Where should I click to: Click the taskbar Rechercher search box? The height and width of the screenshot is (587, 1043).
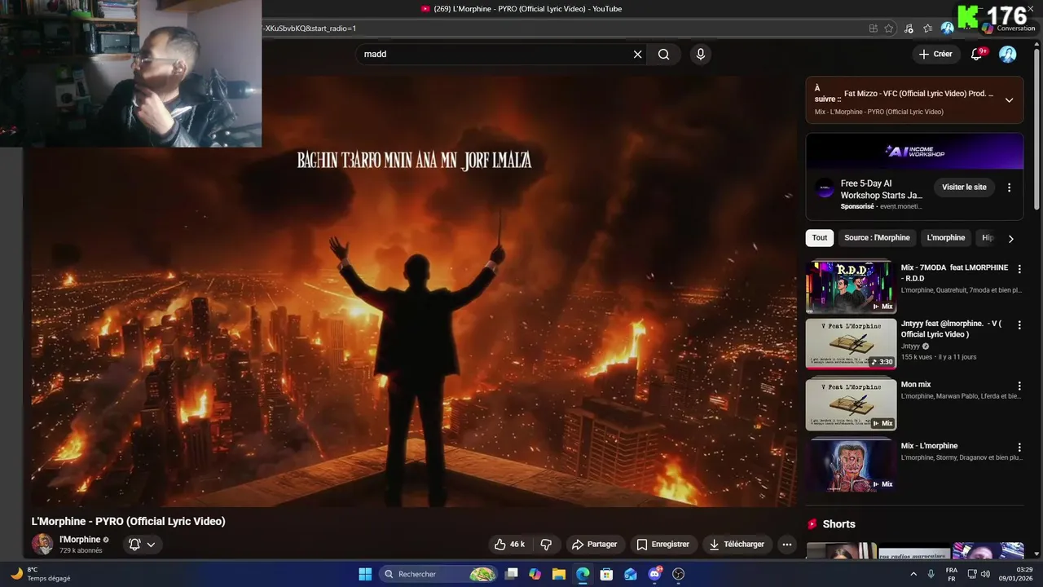pyautogui.click(x=438, y=574)
